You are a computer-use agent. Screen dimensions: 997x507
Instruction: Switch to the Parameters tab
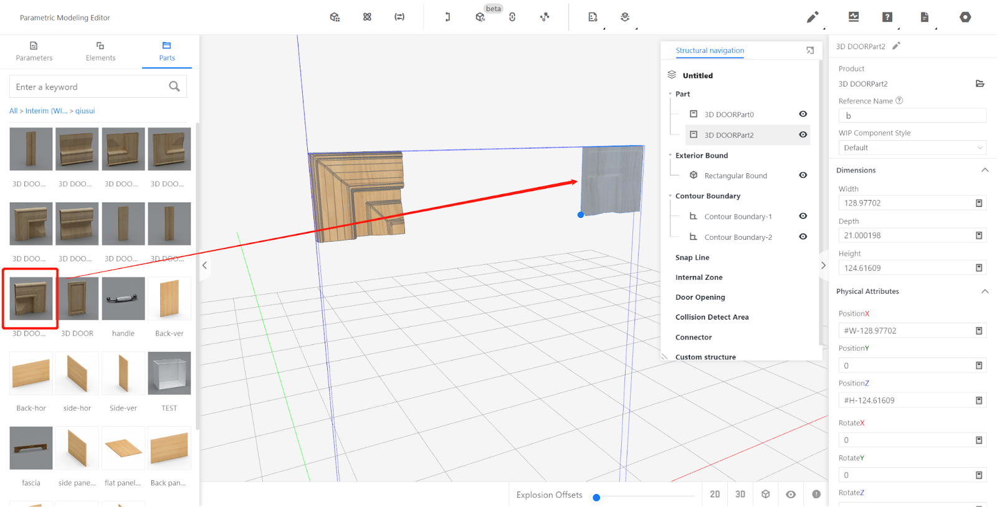[x=34, y=51]
